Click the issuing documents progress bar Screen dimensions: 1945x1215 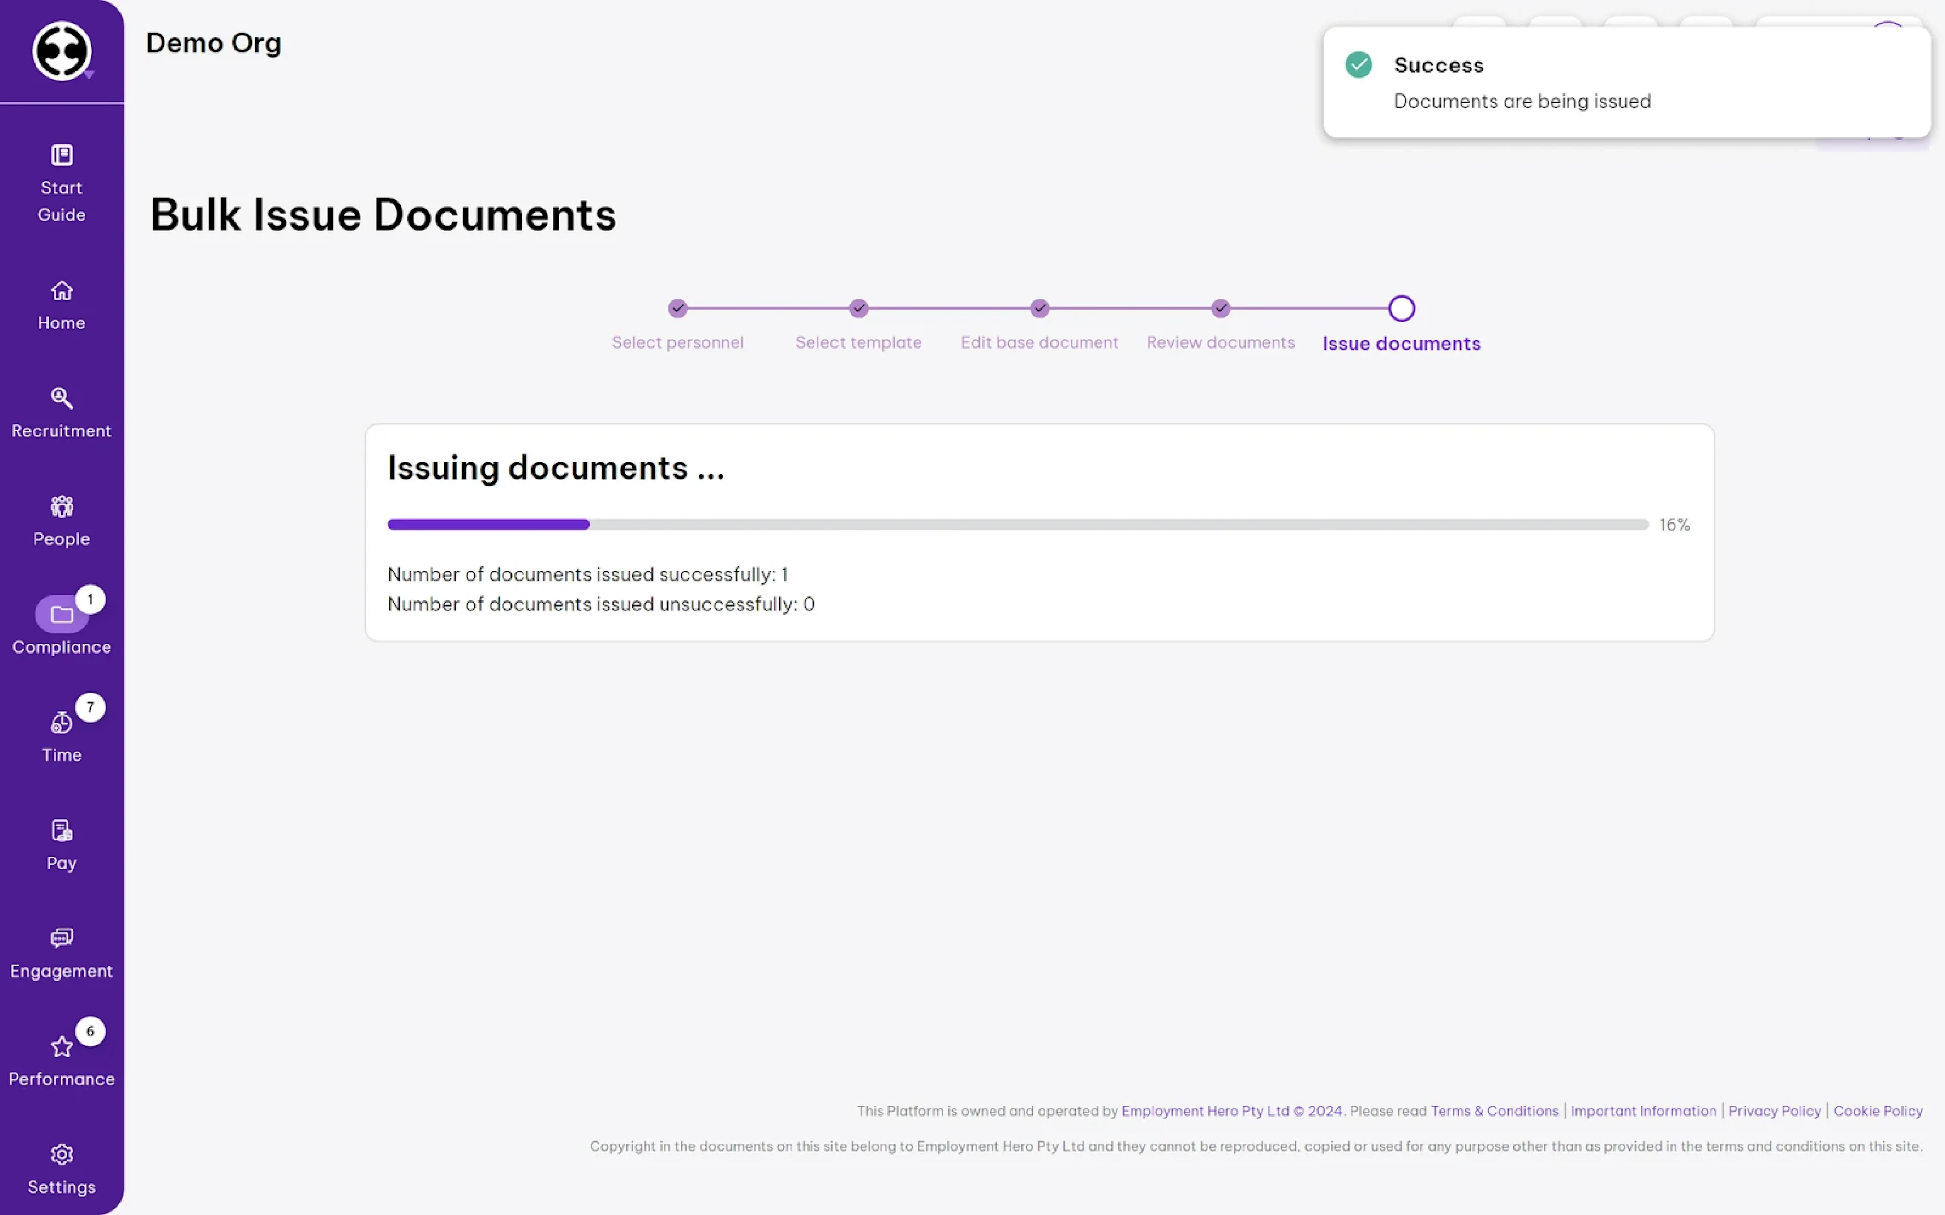point(1018,525)
